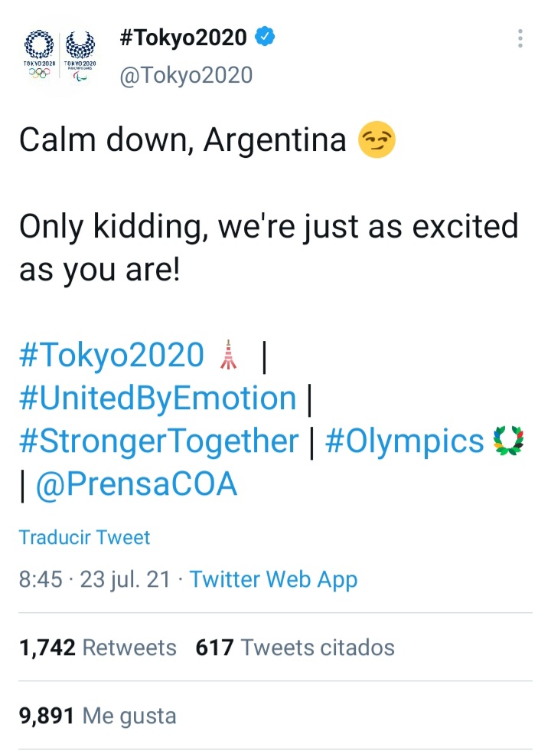The image size is (551, 754).
Task: Open the #Tokyo2020 hashtag in tweet
Action: coord(111,355)
